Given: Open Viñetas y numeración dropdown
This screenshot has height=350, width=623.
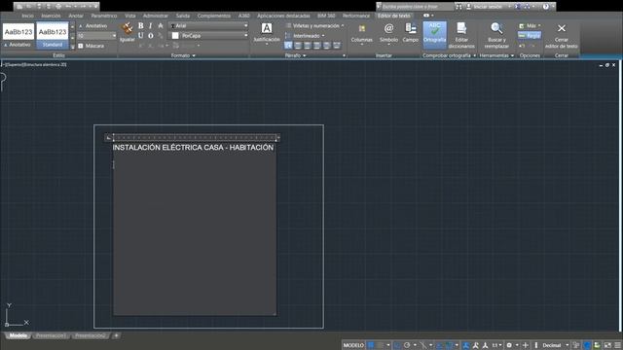Looking at the screenshot, I should point(314,26).
